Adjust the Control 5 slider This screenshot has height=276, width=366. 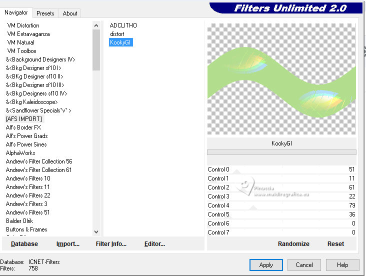pos(281,214)
